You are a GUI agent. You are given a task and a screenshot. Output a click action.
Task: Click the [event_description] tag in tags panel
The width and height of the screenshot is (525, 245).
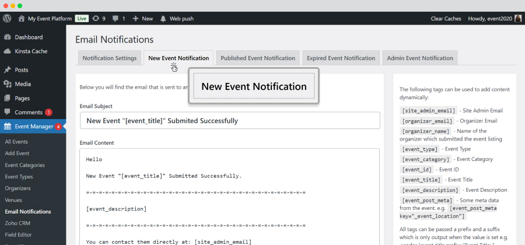[430, 190]
